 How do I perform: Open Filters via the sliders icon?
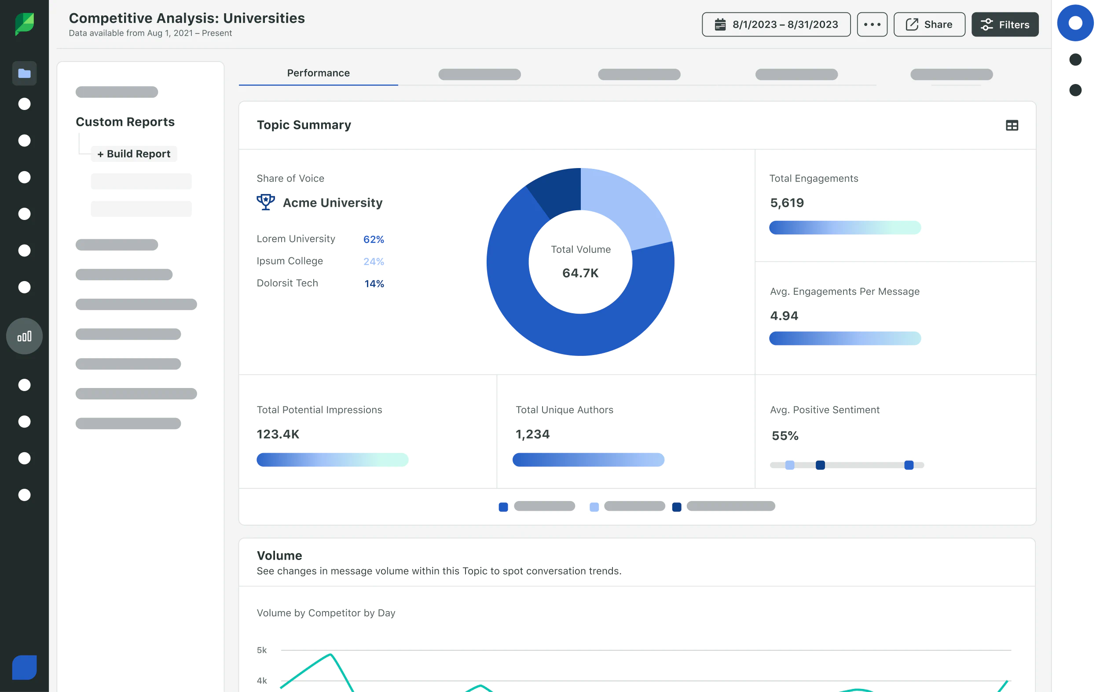[x=1005, y=24]
